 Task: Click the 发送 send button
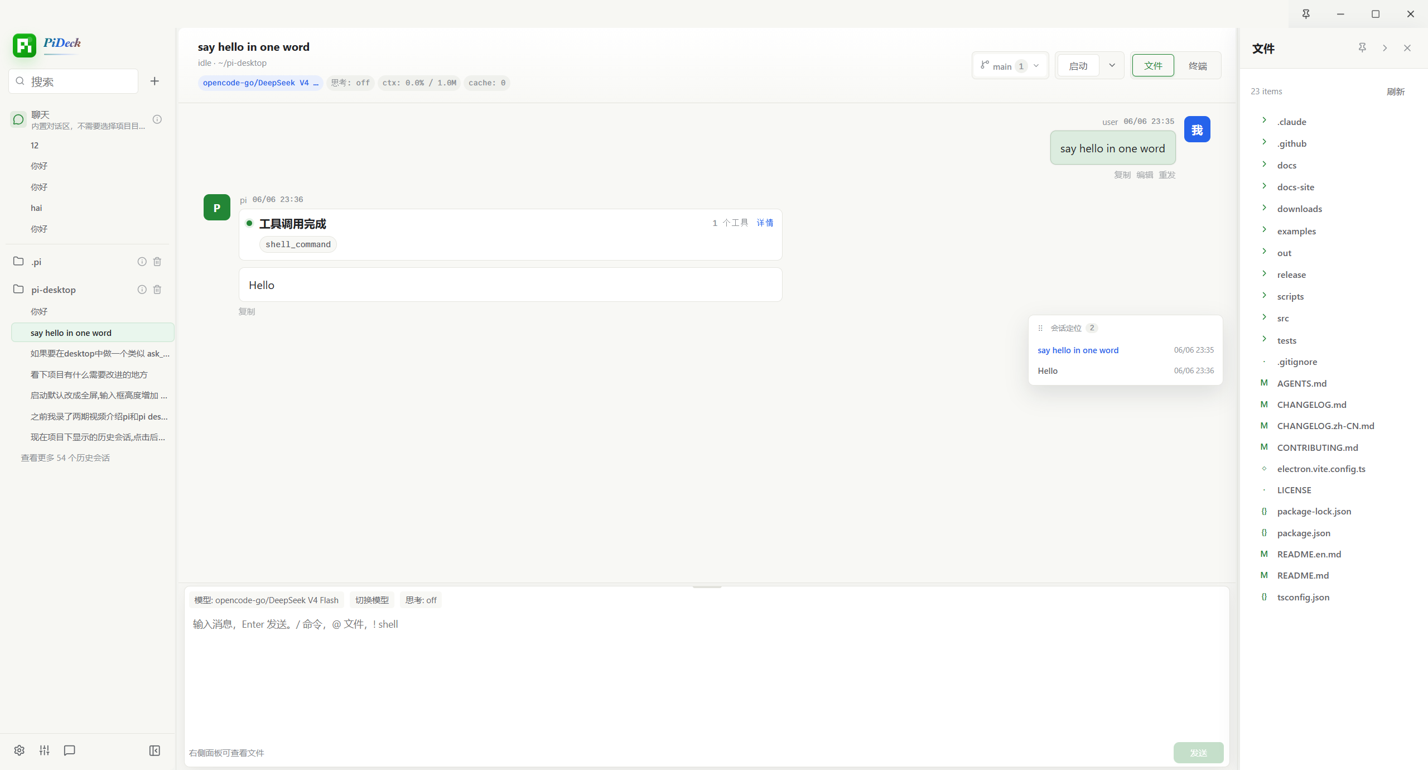tap(1199, 753)
